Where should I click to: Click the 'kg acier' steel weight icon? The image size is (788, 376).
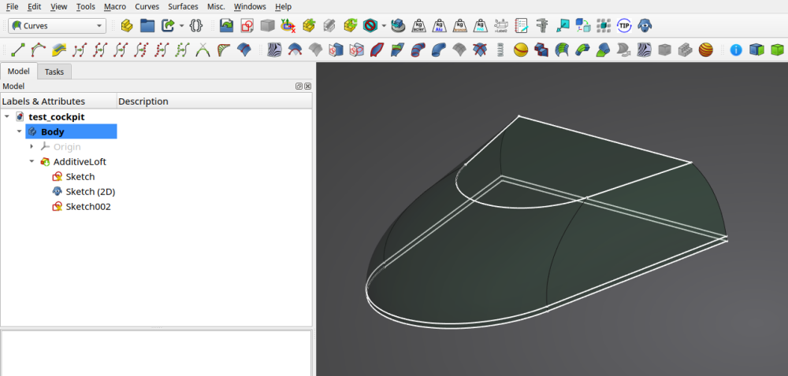click(x=419, y=25)
